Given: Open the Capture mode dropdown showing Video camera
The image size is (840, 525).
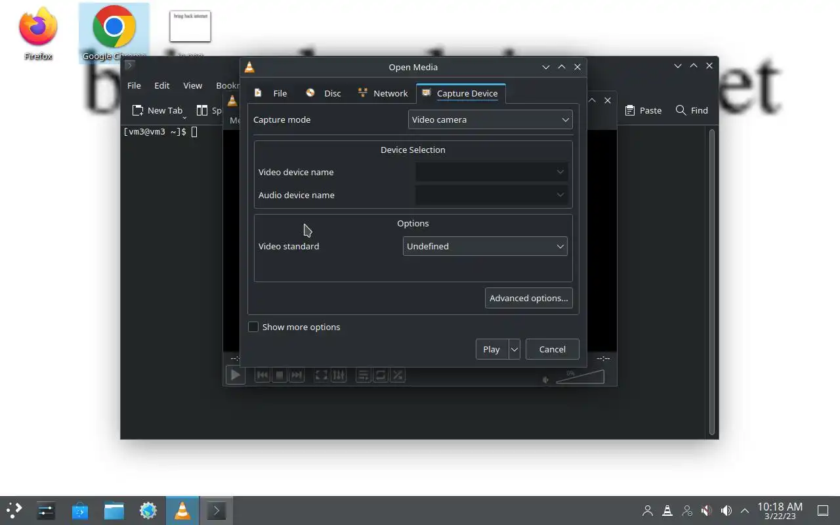Looking at the screenshot, I should point(490,119).
